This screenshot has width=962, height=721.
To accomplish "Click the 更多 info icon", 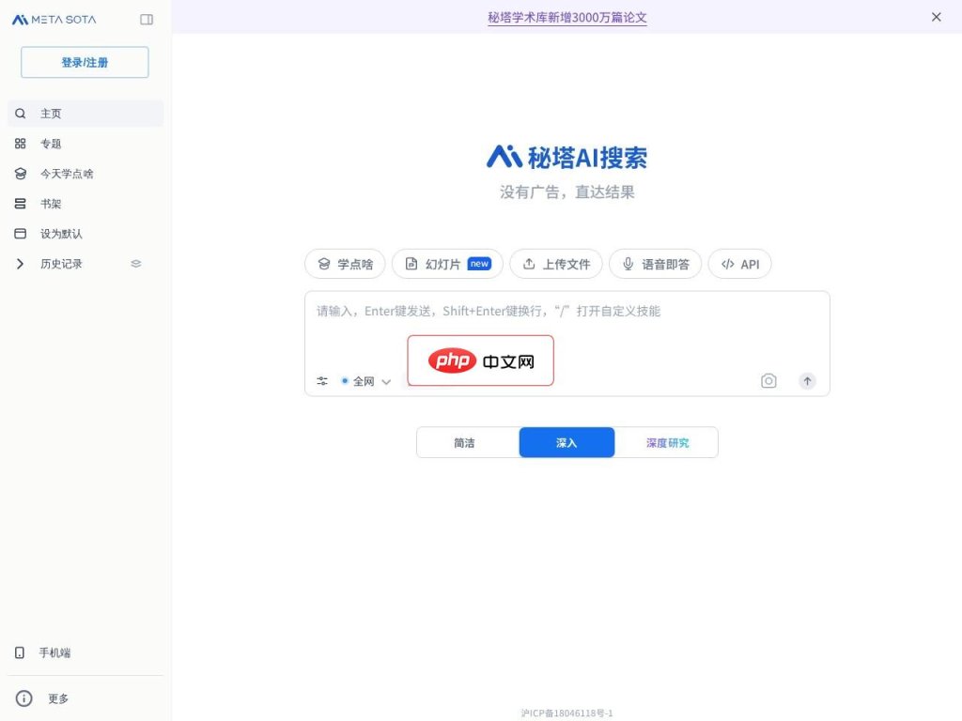I will pos(23,698).
